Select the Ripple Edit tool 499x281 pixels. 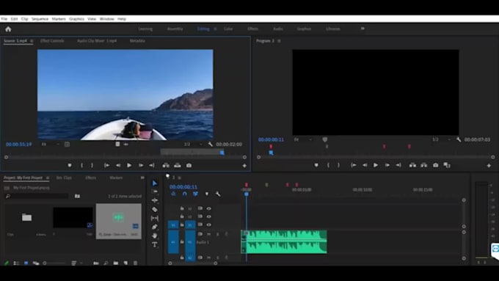[154, 200]
